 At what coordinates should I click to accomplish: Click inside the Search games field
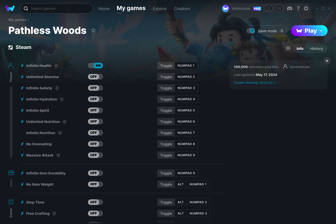pyautogui.click(x=56, y=8)
